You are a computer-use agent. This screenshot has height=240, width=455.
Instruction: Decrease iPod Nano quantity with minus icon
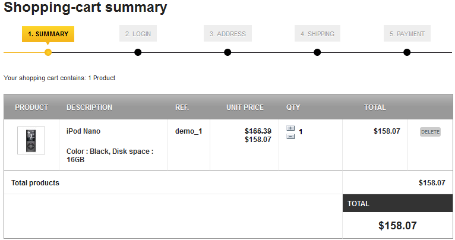click(x=290, y=137)
